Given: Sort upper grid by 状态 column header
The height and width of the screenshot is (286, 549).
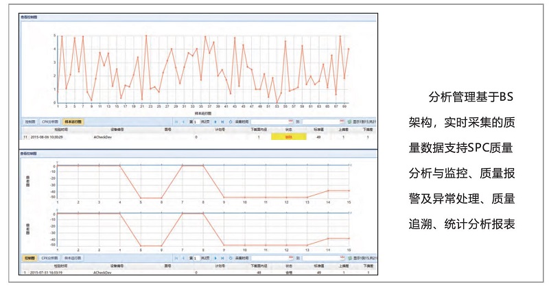Looking at the screenshot, I should coord(288,130).
